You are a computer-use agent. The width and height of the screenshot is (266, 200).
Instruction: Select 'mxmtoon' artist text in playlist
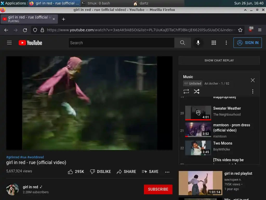click(220, 136)
